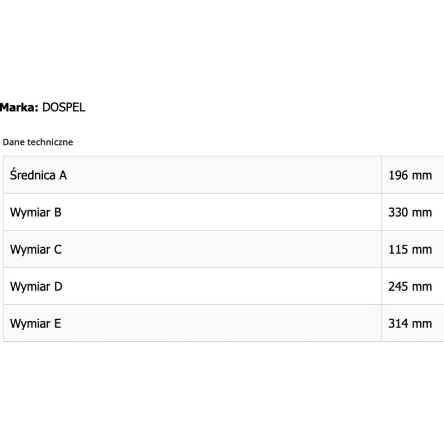The height and width of the screenshot is (444, 444).
Task: Select the 'Wymiar D' row label
Action: pyautogui.click(x=36, y=286)
